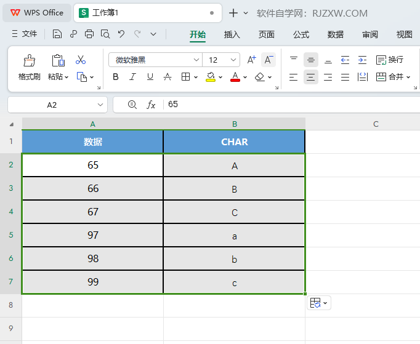Click the Undo arrow icon
This screenshot has width=420, height=344.
[121, 34]
